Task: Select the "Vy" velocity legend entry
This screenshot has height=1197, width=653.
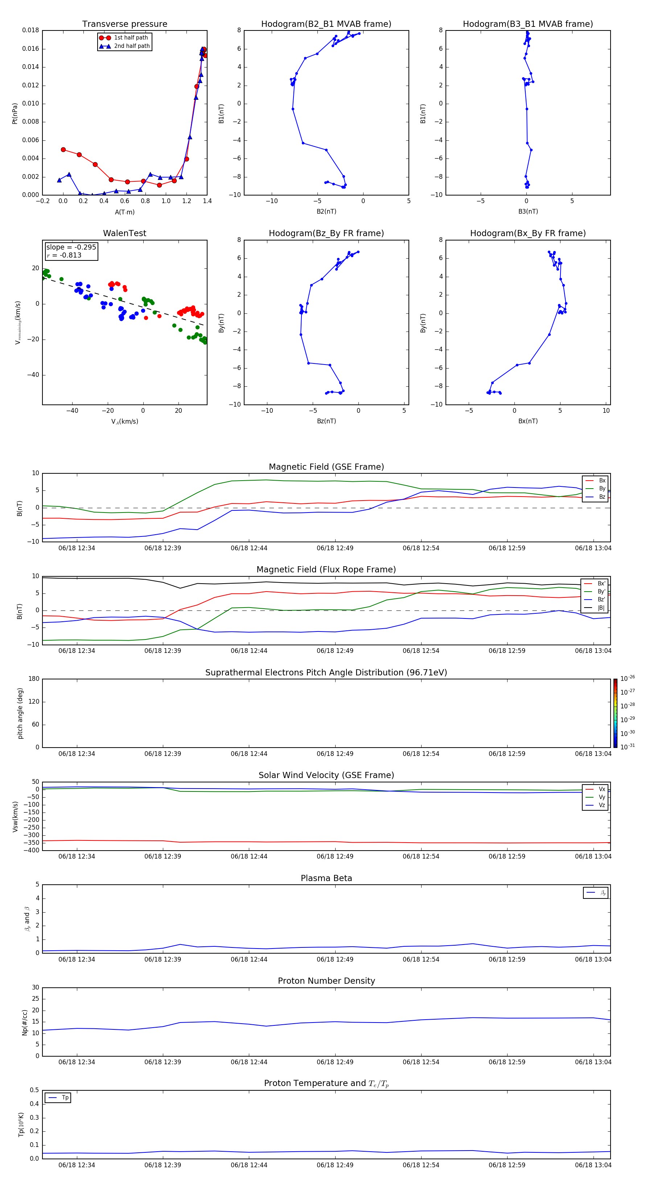Action: [596, 797]
